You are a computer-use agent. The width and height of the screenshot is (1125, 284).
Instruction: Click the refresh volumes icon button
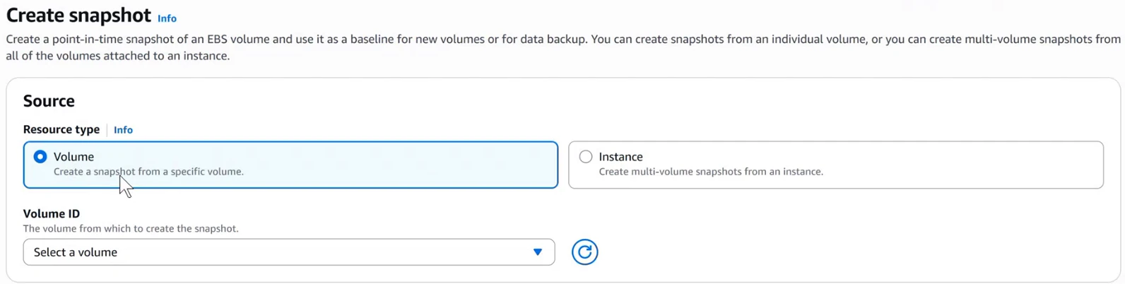[584, 252]
